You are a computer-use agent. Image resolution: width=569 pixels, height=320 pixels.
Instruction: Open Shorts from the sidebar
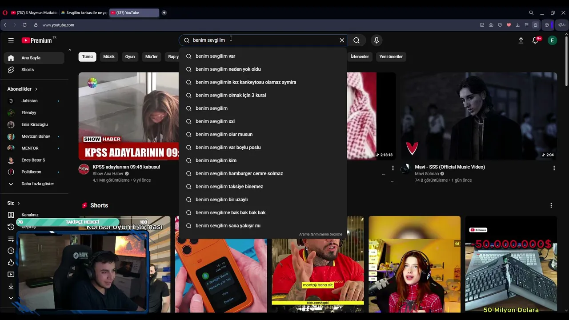pyautogui.click(x=34, y=70)
